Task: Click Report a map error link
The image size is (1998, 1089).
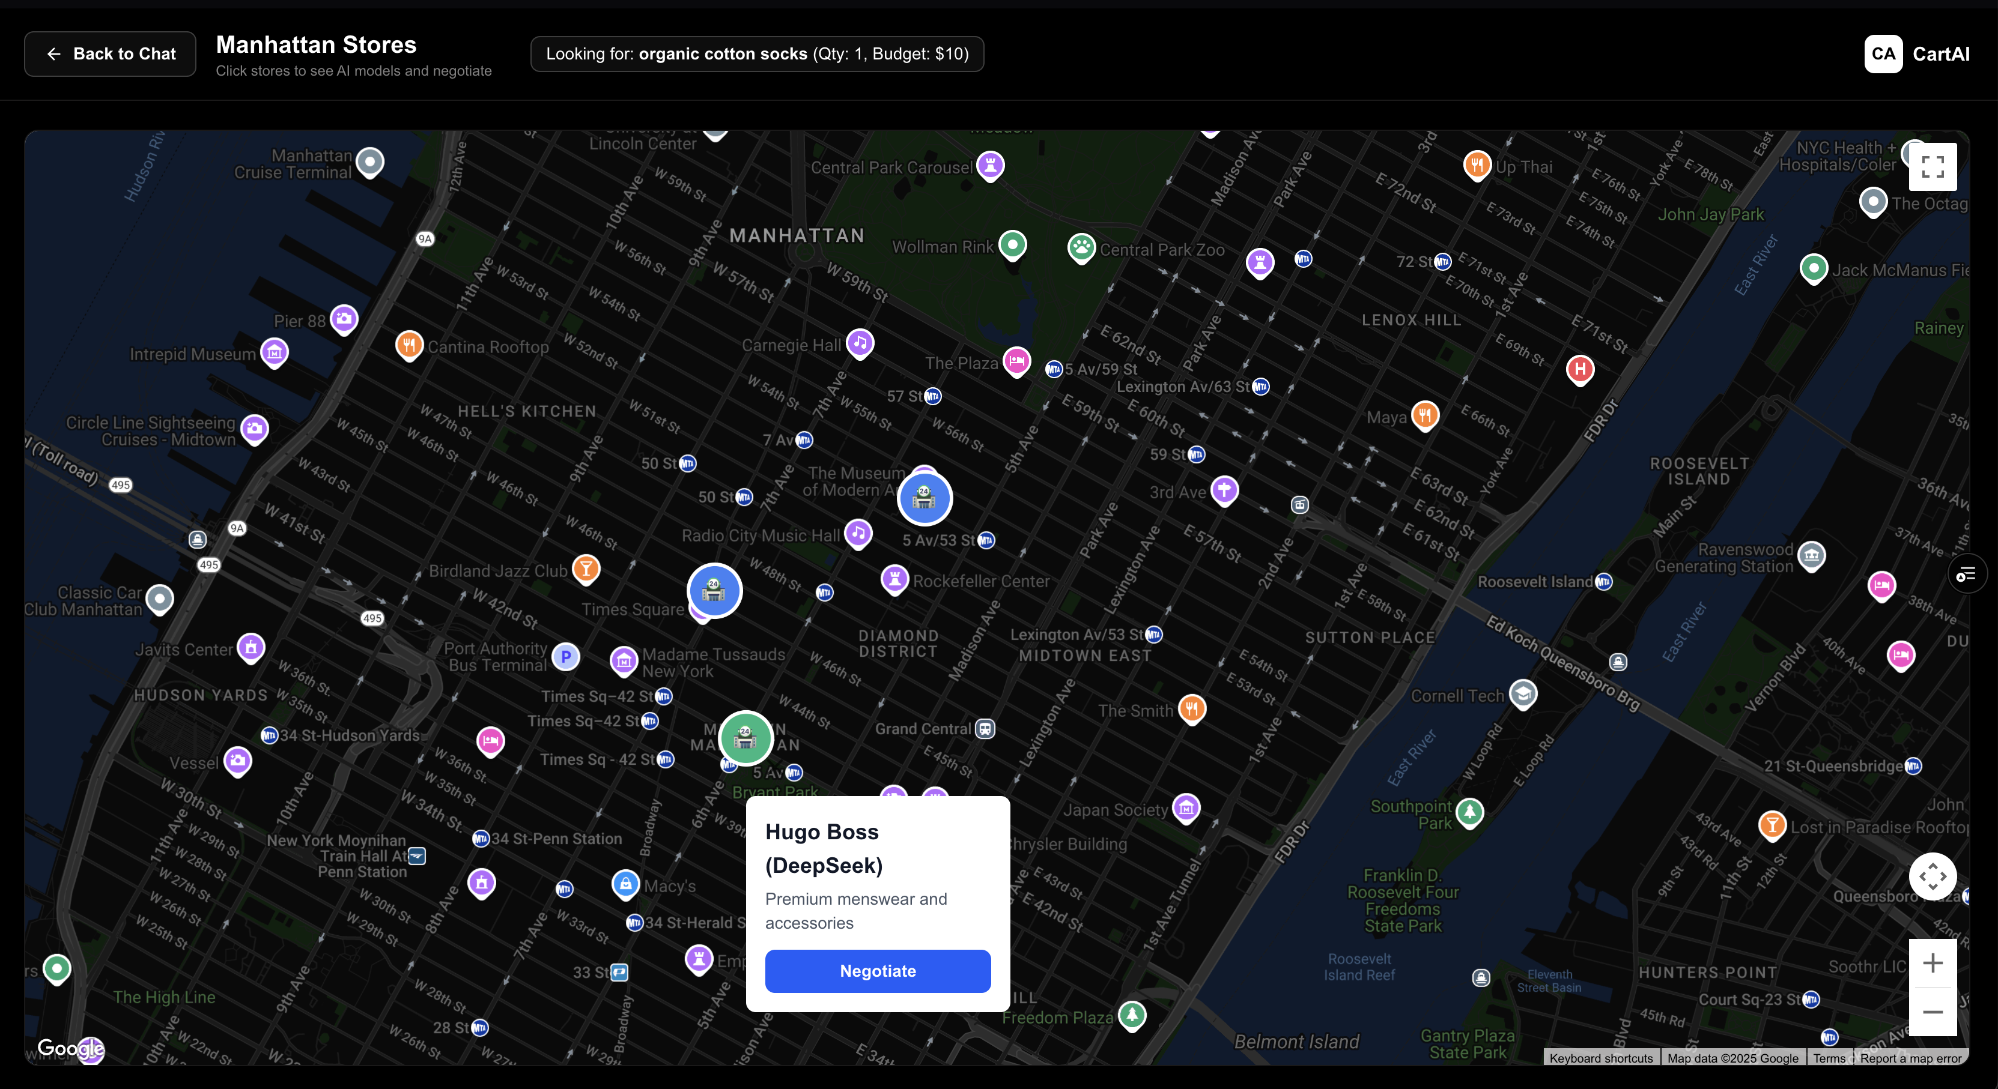Action: (1910, 1058)
